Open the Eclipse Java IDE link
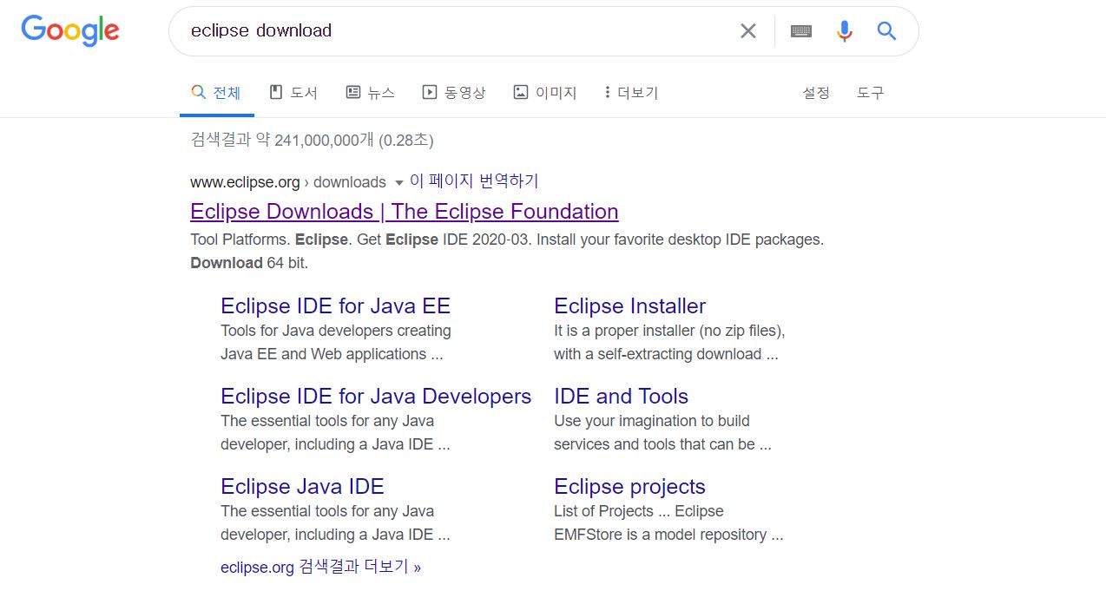 302,486
